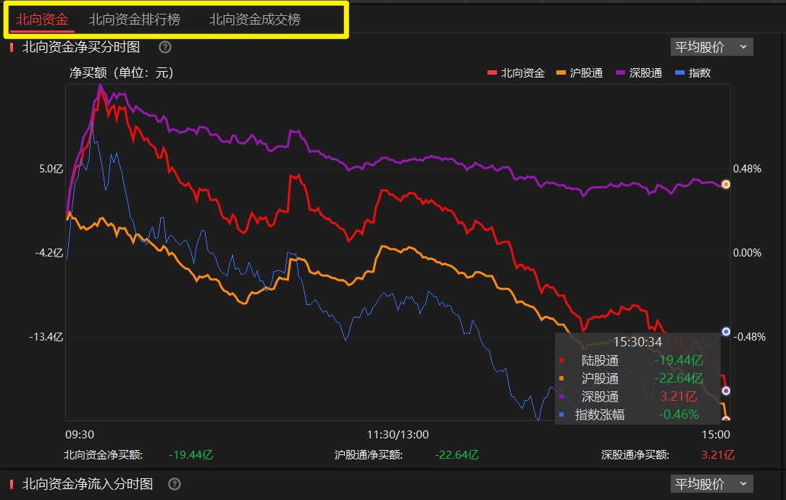Switch to 北向资金成交榜 tab

coord(255,20)
